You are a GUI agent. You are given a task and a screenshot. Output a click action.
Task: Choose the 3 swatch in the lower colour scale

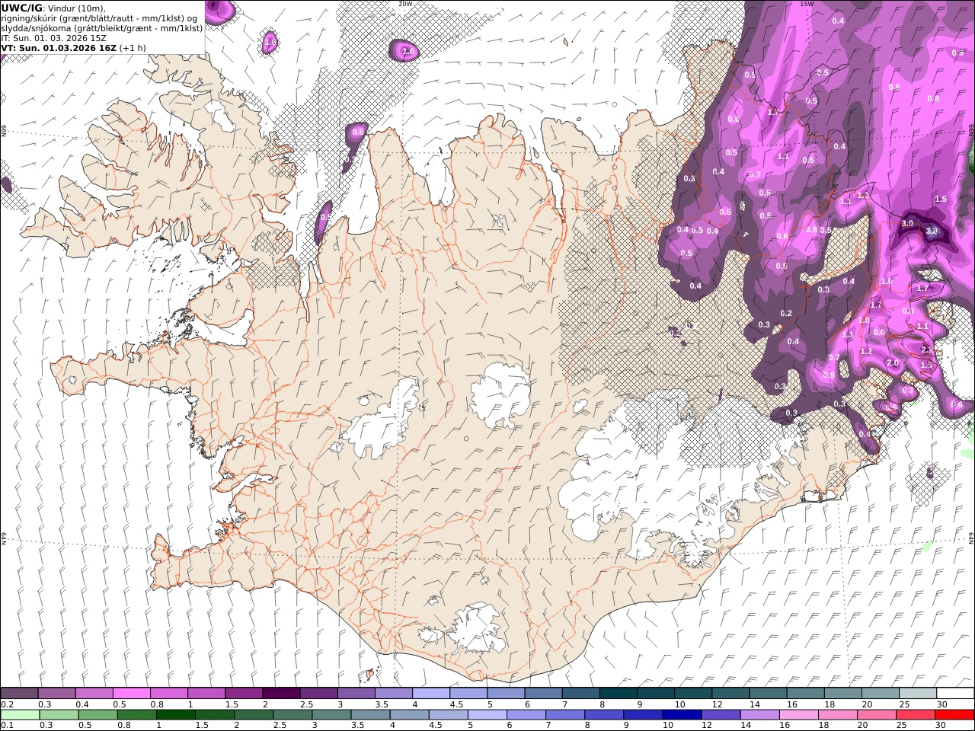[x=331, y=714]
